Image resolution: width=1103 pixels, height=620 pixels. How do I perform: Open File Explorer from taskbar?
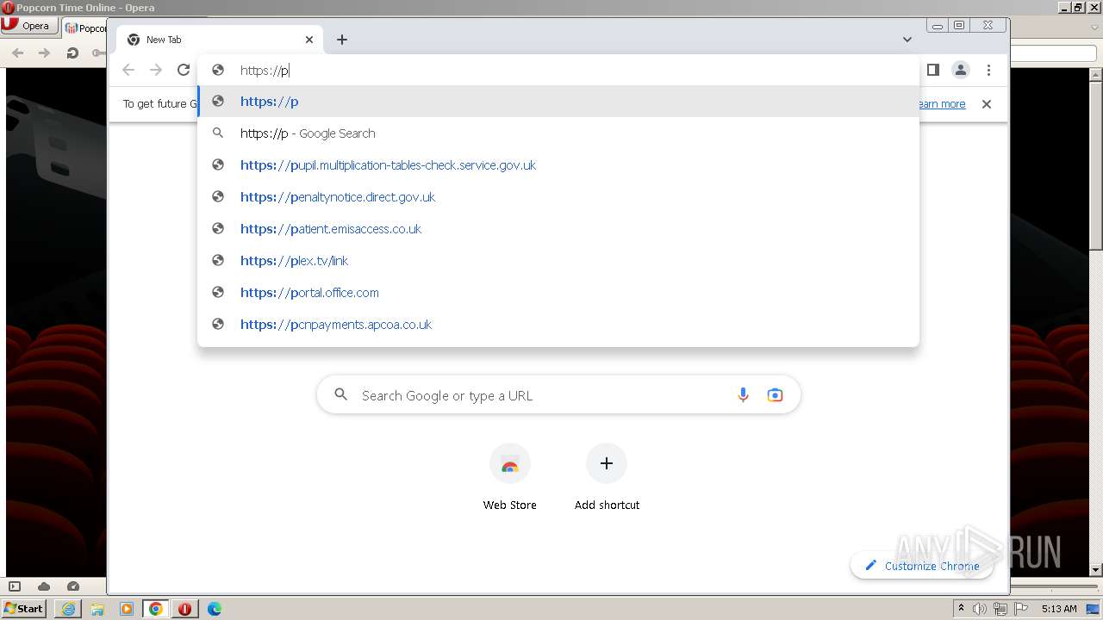[x=97, y=609]
